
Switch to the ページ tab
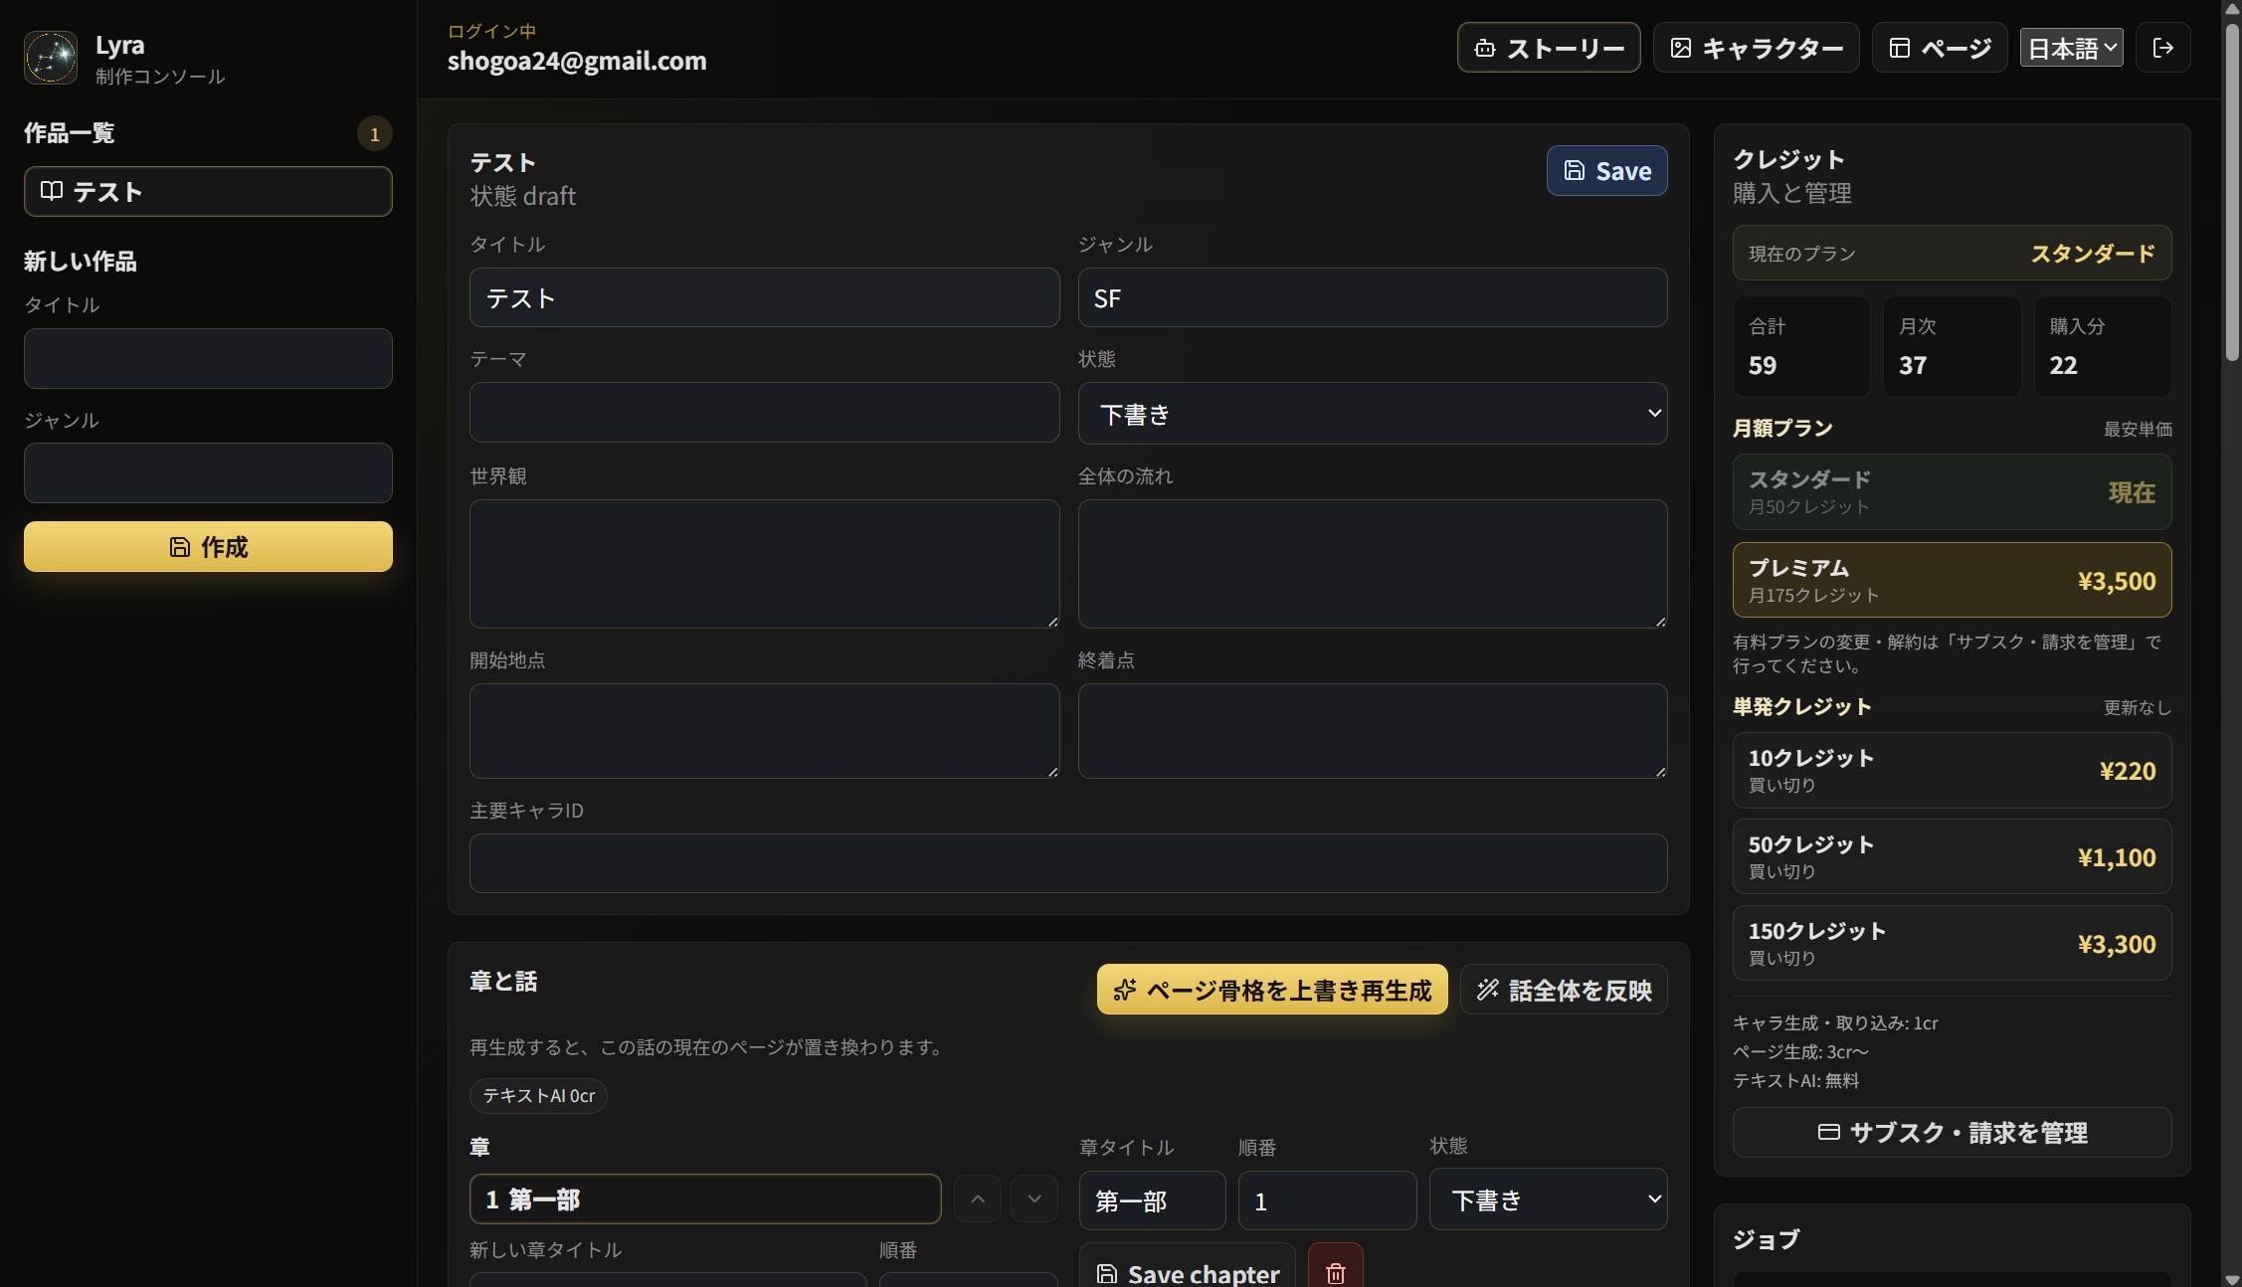[x=1940, y=48]
